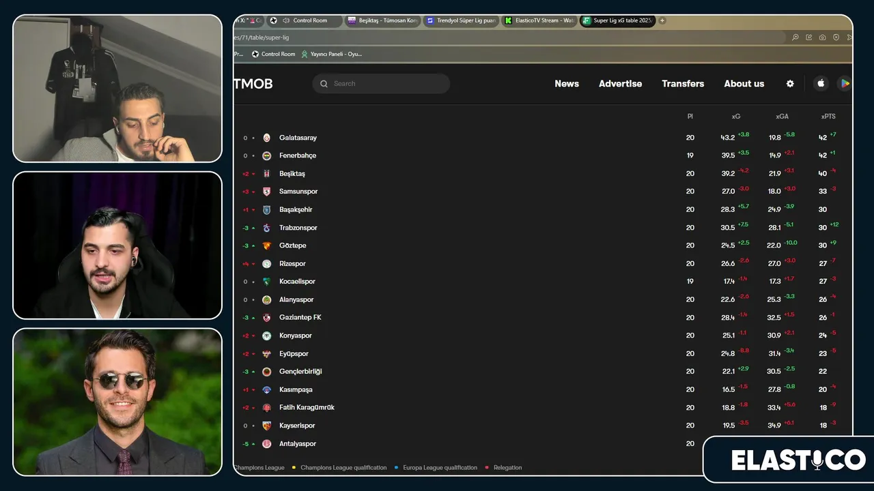
Task: Open the News menu
Action: tap(567, 84)
